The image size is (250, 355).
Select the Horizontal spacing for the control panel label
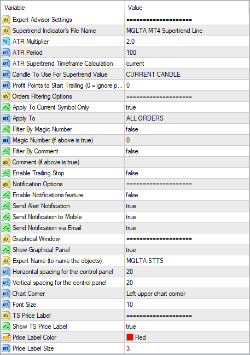coord(63,272)
